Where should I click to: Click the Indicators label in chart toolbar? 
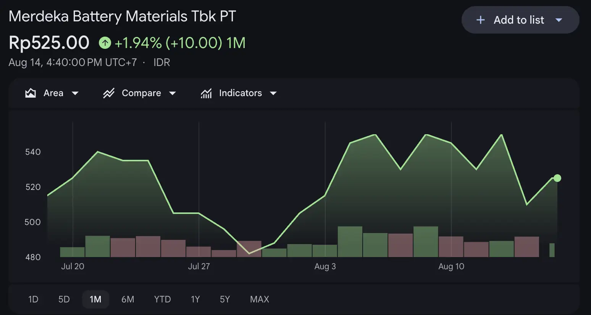pyautogui.click(x=241, y=93)
